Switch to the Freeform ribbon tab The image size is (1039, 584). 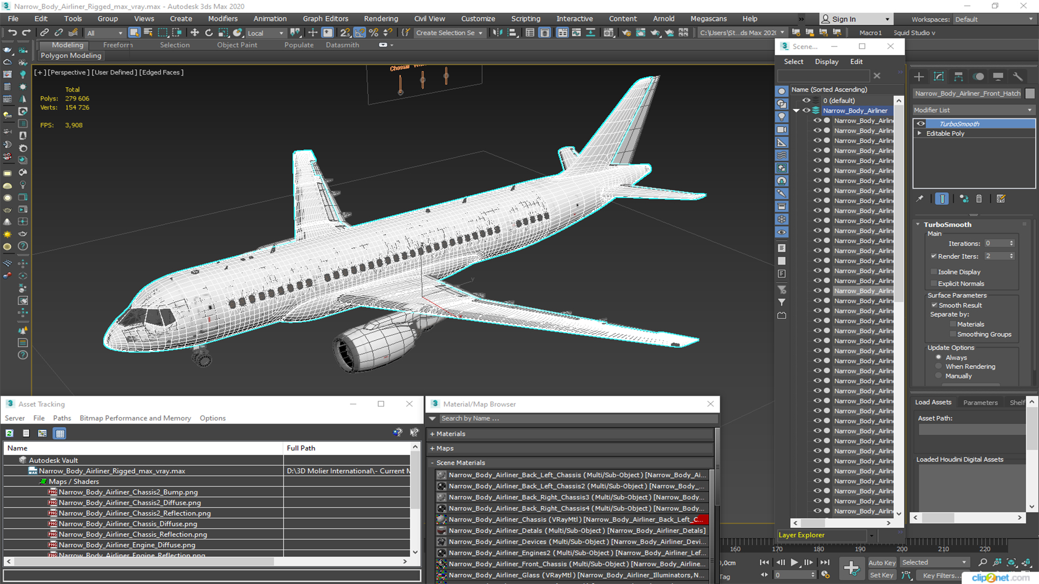pyautogui.click(x=118, y=45)
